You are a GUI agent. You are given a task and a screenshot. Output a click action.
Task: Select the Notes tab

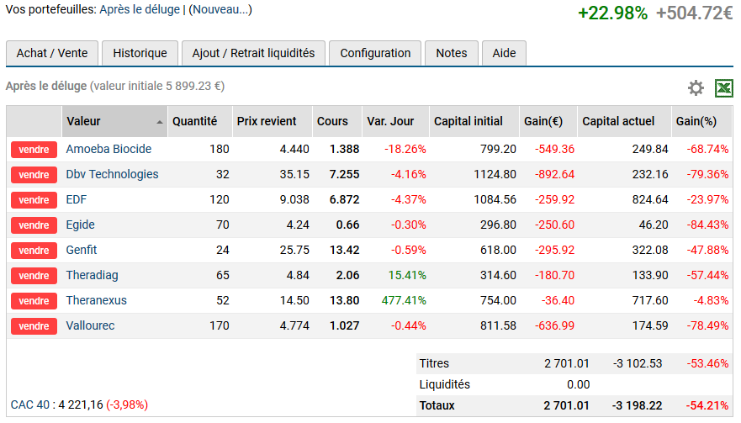(452, 53)
